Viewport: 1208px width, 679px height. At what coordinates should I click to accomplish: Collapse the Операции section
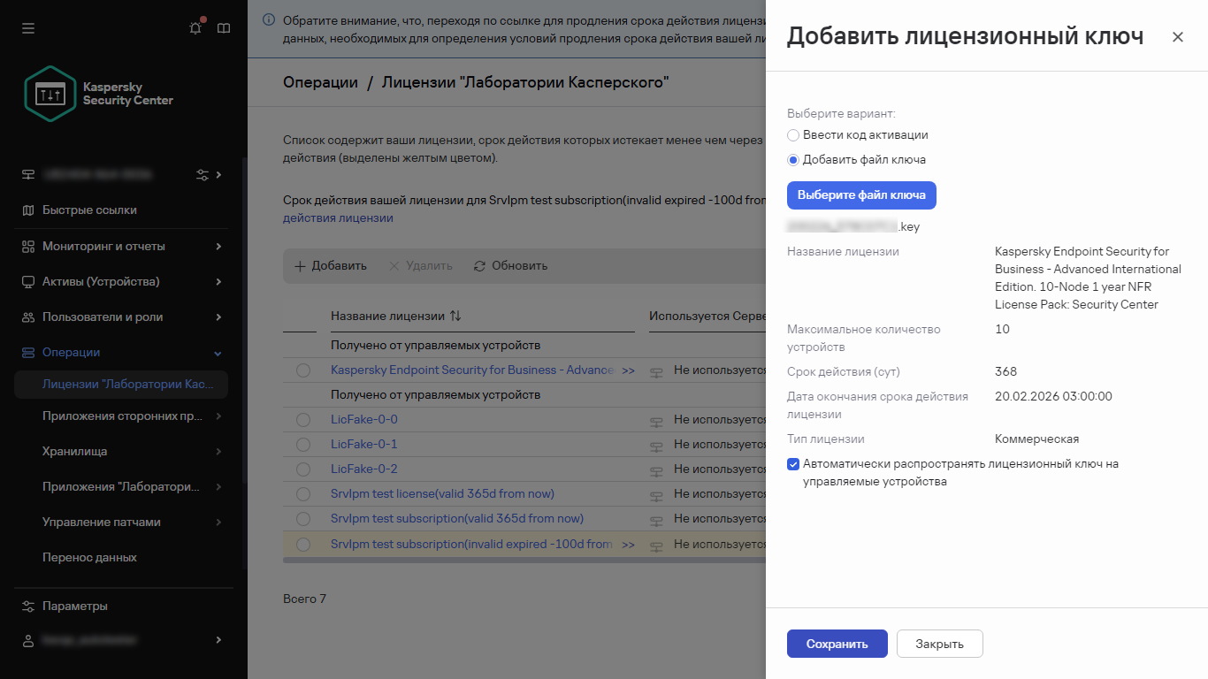click(x=123, y=352)
